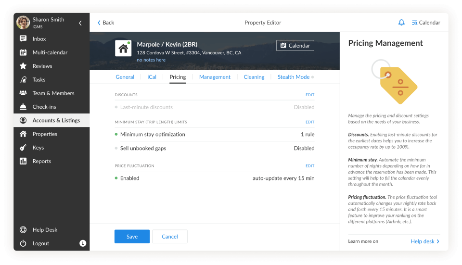Viewport: 462px width, 265px height.
Task: Collapse the sidebar with chevron arrow
Action: pyautogui.click(x=80, y=23)
